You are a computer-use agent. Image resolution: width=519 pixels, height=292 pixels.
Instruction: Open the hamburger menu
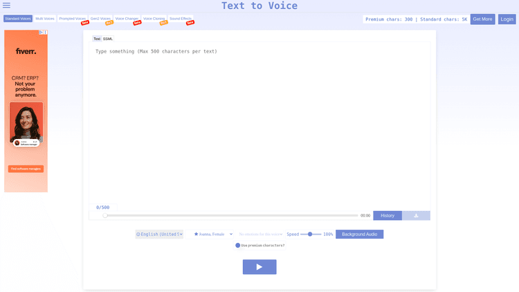(6, 6)
